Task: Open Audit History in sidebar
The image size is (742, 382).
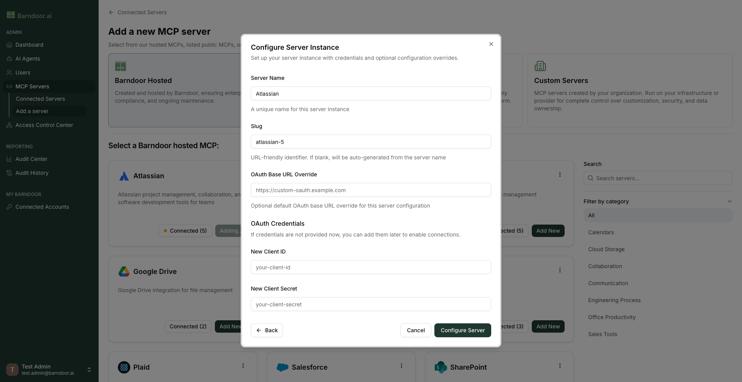Action: (x=49, y=173)
